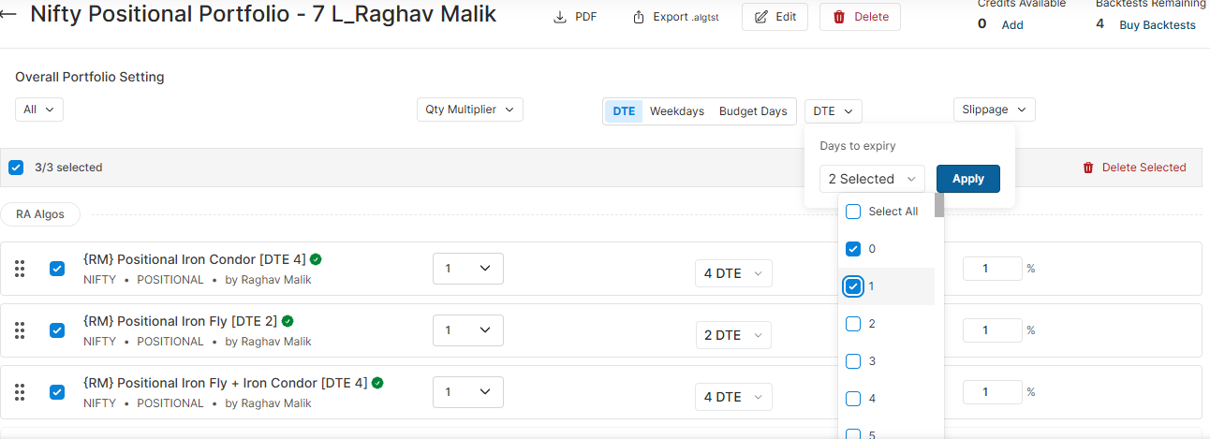
Task: Switch to the Budget Days tab
Action: (752, 111)
